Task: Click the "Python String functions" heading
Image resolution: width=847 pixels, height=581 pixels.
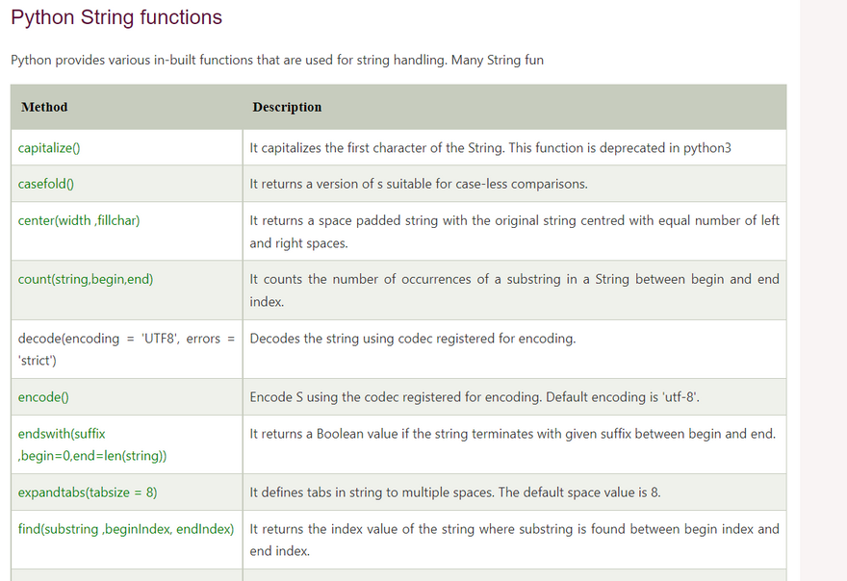Action: click(116, 17)
